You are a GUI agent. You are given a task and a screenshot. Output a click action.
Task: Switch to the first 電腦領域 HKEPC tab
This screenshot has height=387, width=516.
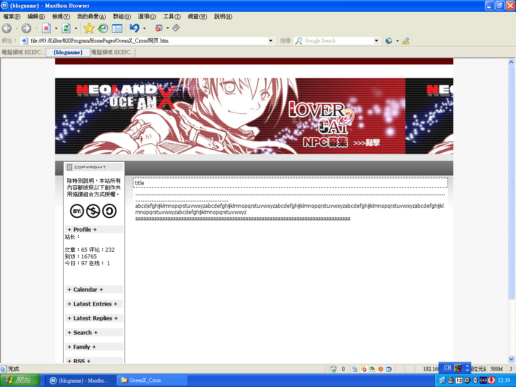pos(23,52)
